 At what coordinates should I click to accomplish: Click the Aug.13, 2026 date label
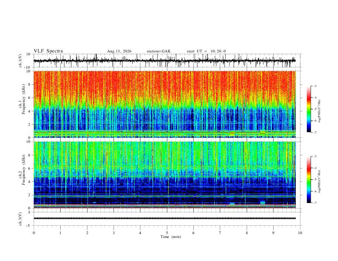[119, 51]
